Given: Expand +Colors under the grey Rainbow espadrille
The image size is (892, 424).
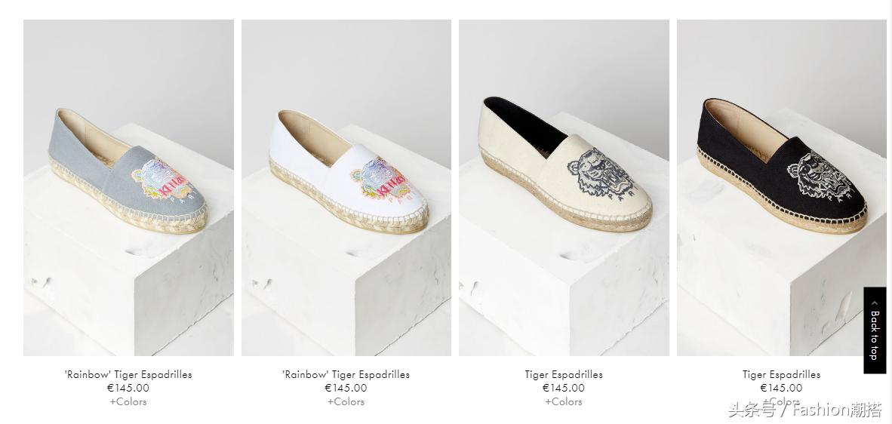Looking at the screenshot, I should point(128,402).
